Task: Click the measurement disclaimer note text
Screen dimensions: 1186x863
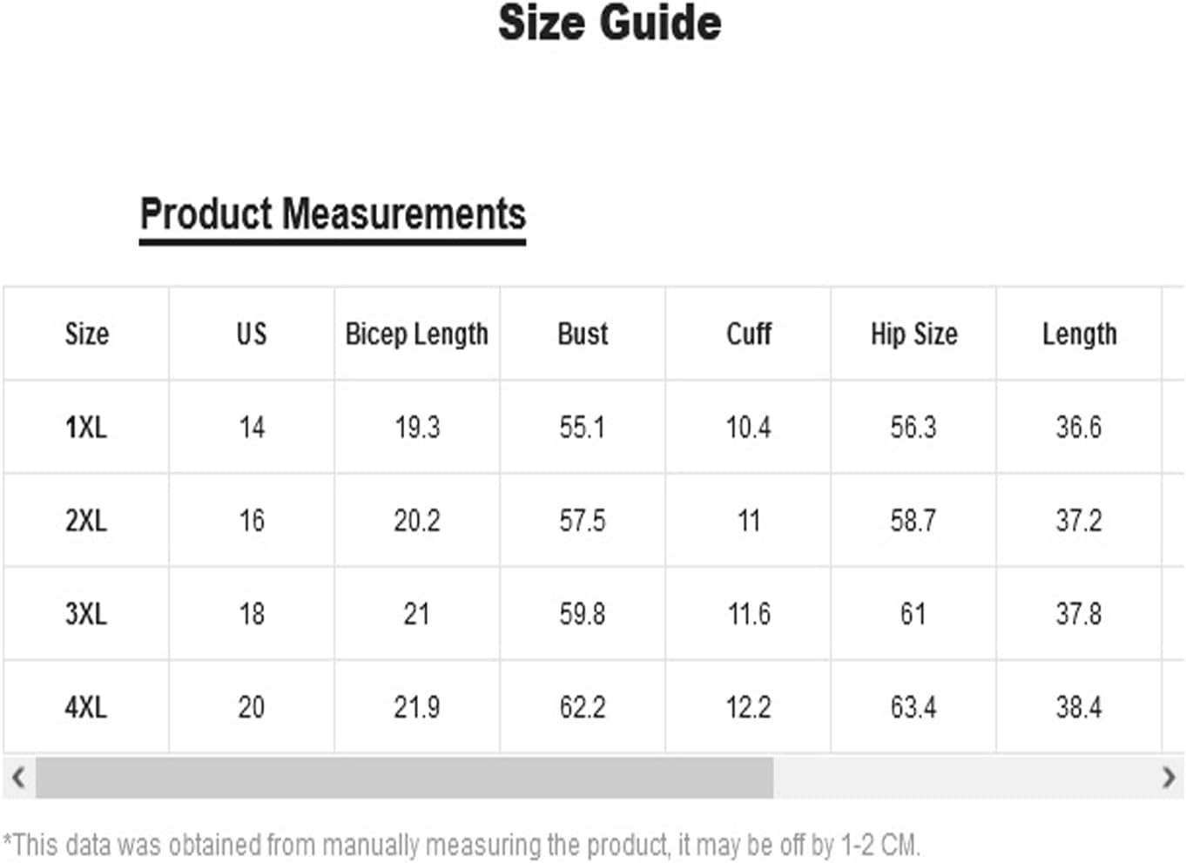Action: pos(462,845)
